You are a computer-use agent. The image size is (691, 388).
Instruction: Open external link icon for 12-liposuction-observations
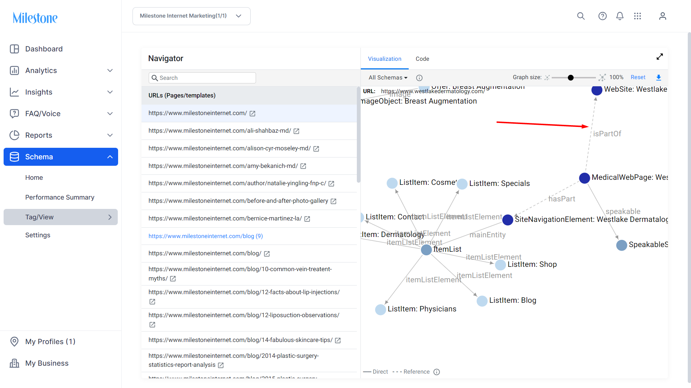tap(152, 325)
